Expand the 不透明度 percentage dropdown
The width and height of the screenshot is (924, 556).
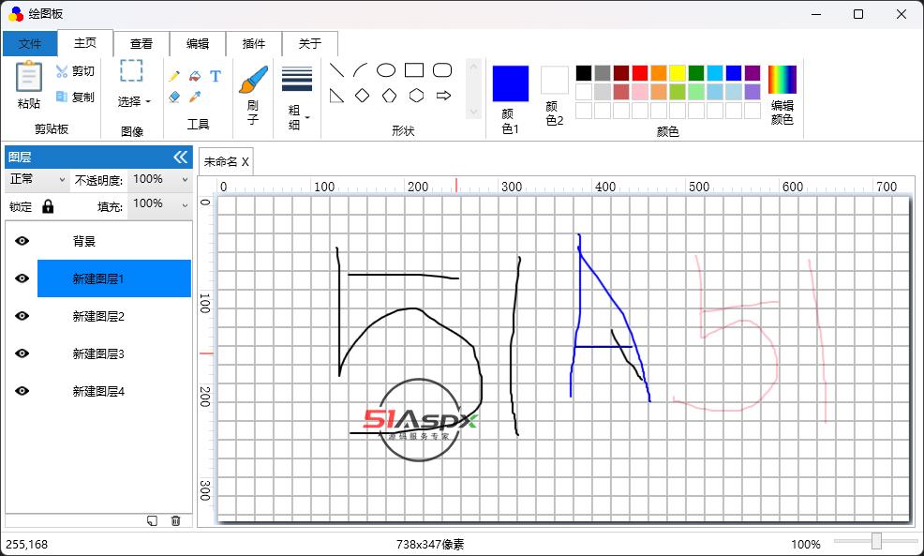pos(159,179)
